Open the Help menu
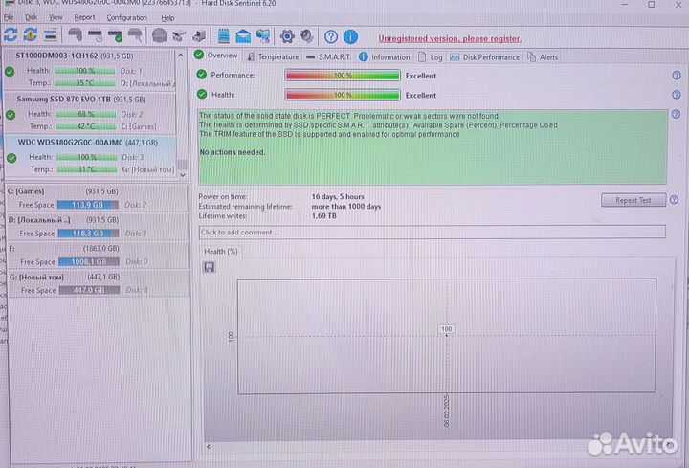This screenshot has width=689, height=468. [x=167, y=18]
